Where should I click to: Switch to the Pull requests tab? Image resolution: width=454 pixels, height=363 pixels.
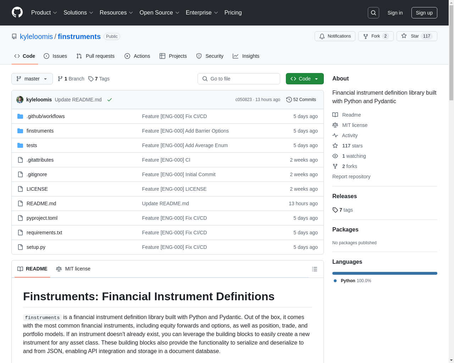tap(95, 56)
